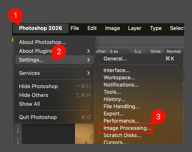
Task: Click the canvas image thumbnail area
Action: tap(84, 134)
